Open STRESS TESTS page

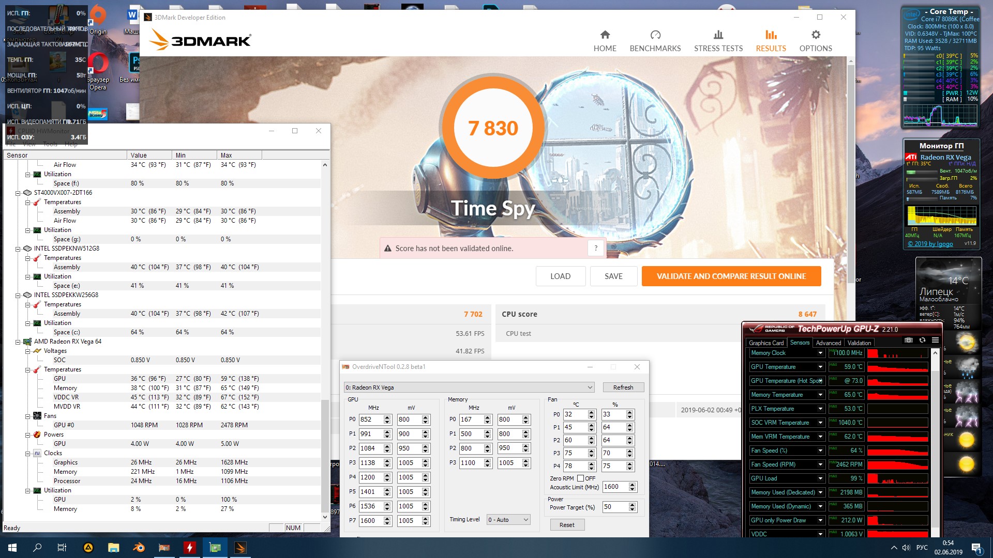(x=718, y=41)
